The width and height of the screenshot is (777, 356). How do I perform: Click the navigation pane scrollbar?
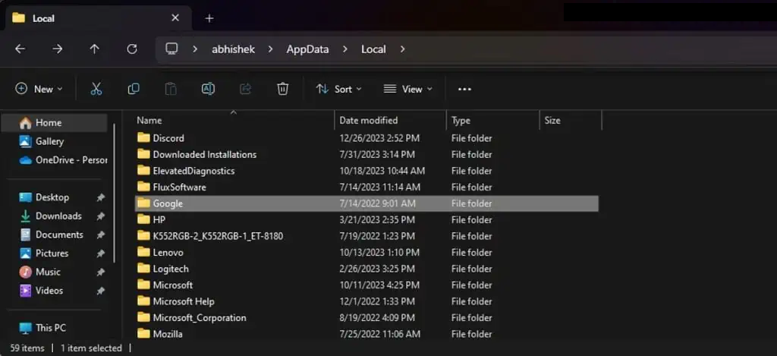tap(114, 194)
